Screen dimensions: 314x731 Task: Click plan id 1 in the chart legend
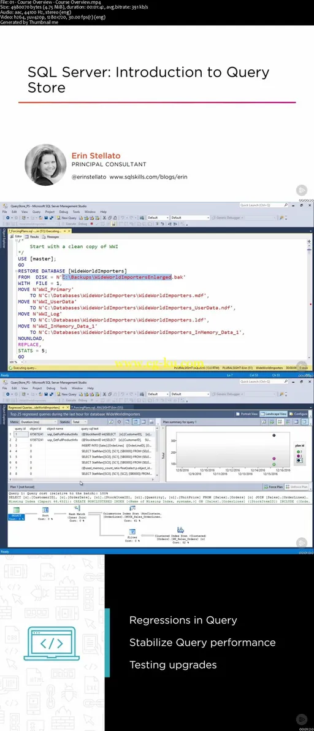click(300, 460)
